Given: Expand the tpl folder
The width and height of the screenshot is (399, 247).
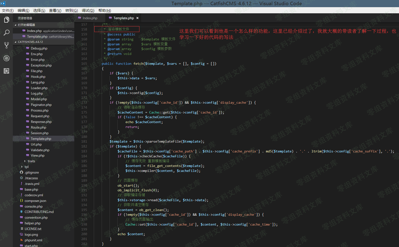Looking at the screenshot, I should coord(27,167).
